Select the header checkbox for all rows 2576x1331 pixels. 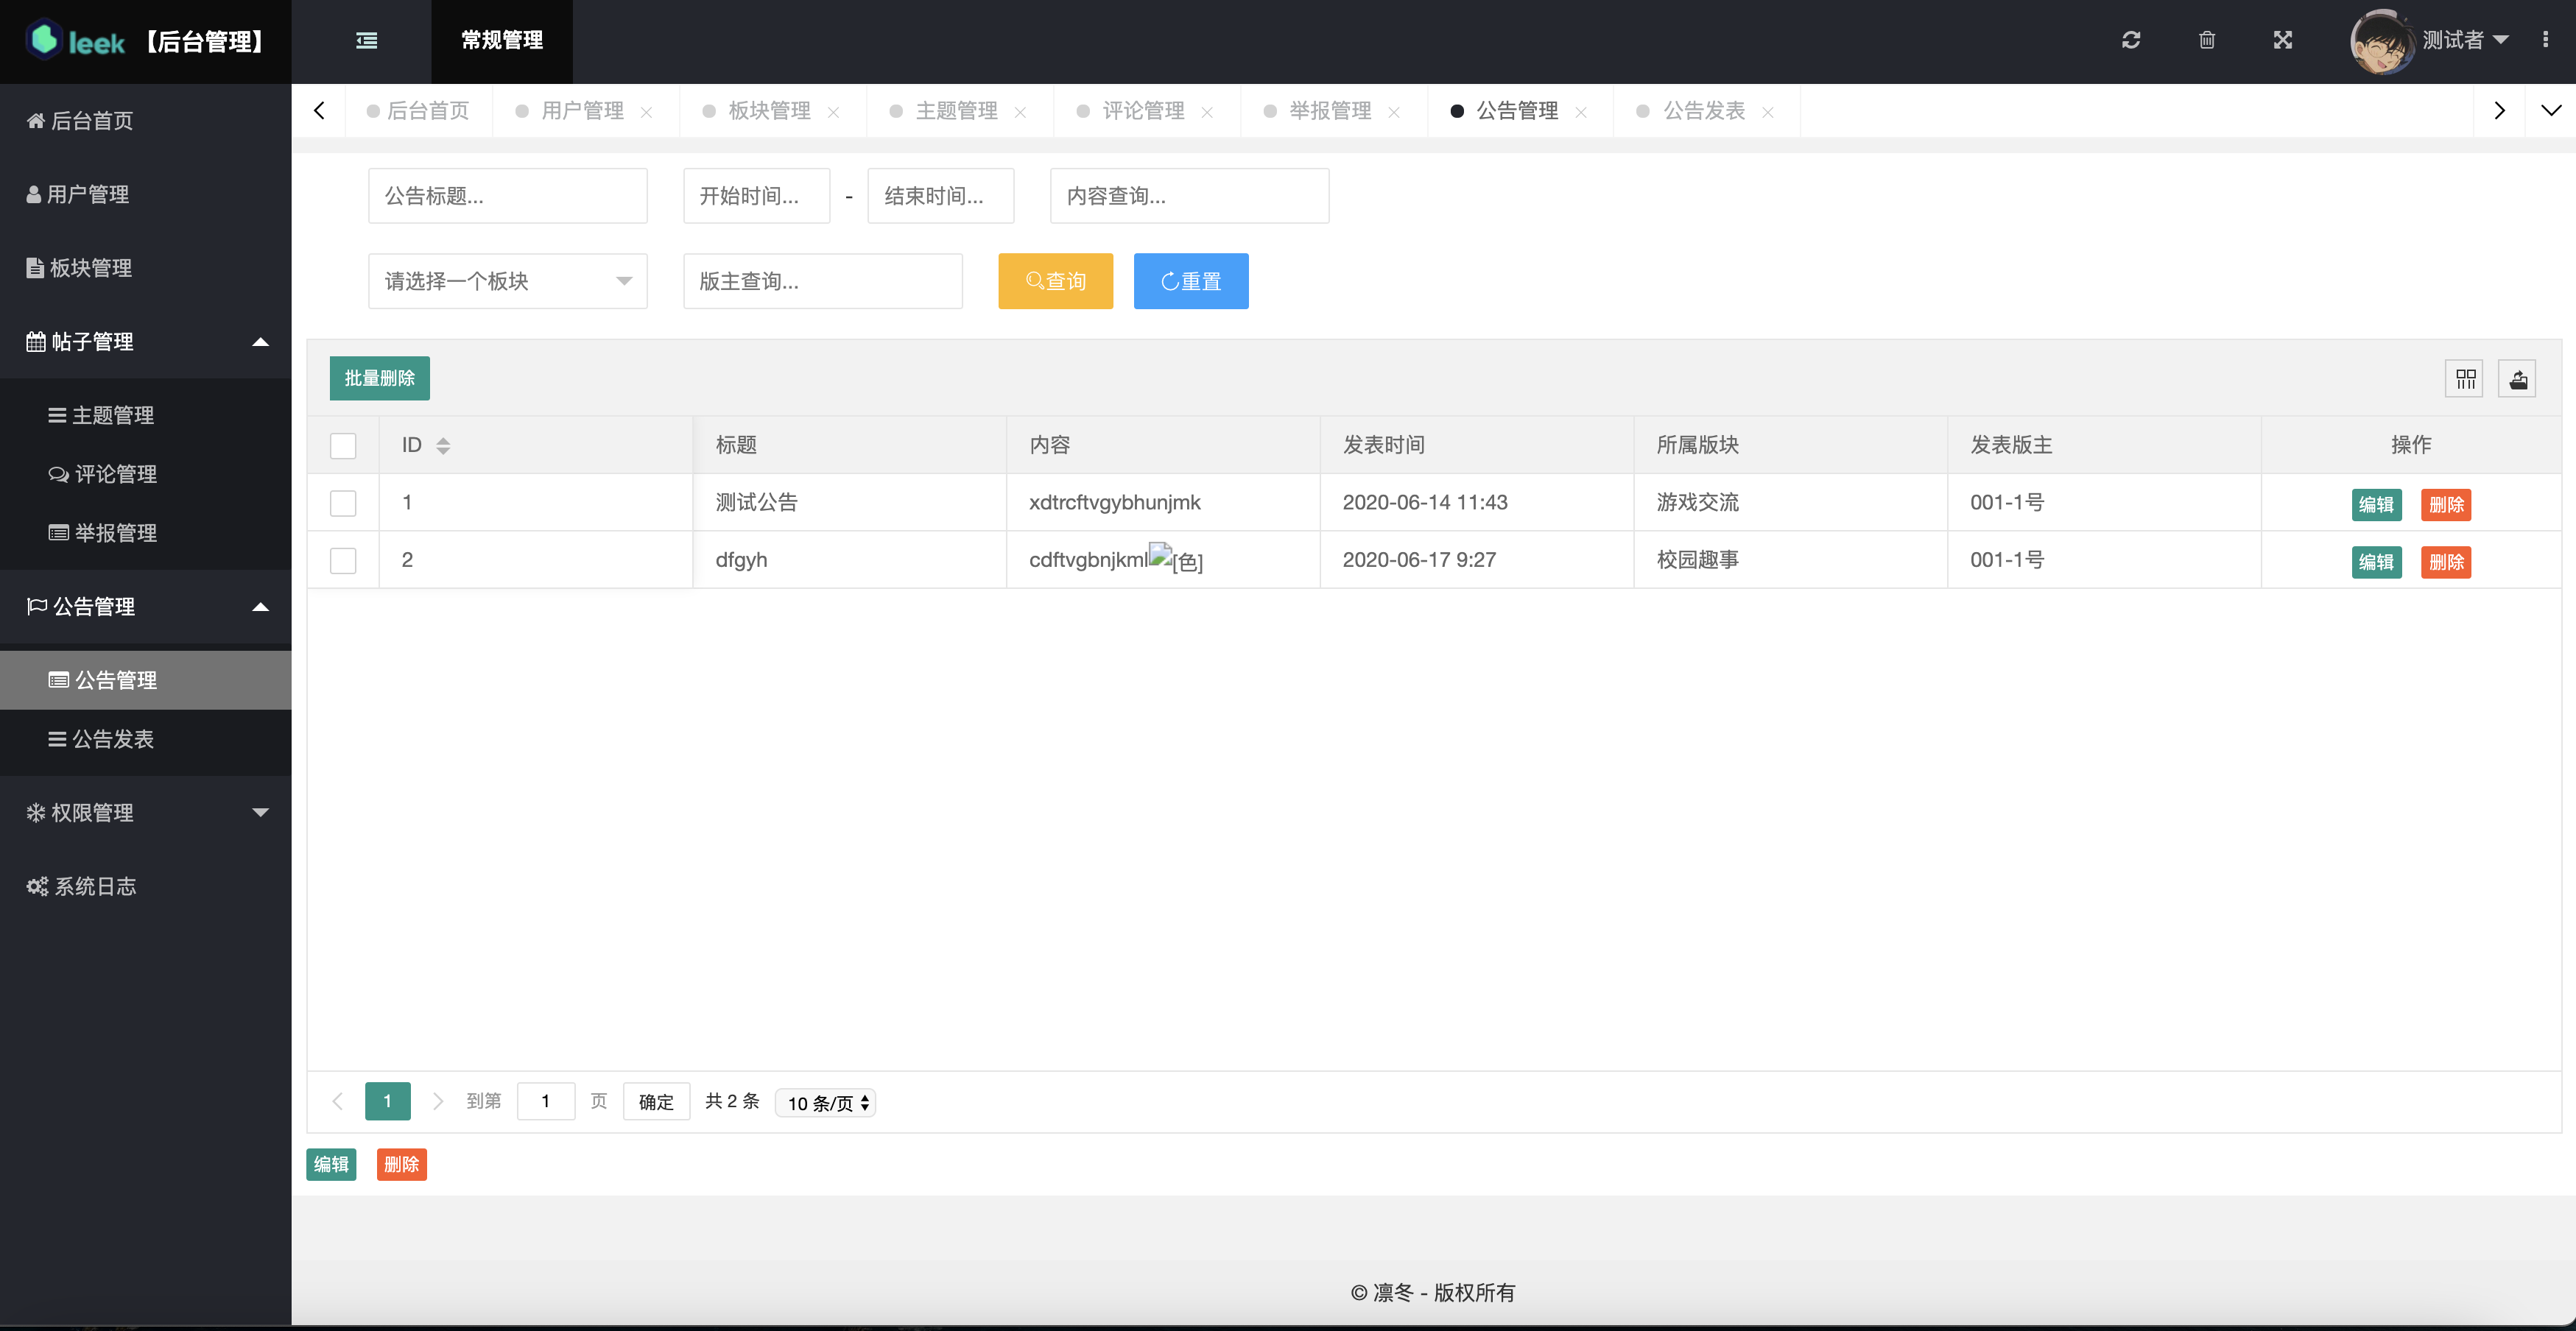click(343, 445)
